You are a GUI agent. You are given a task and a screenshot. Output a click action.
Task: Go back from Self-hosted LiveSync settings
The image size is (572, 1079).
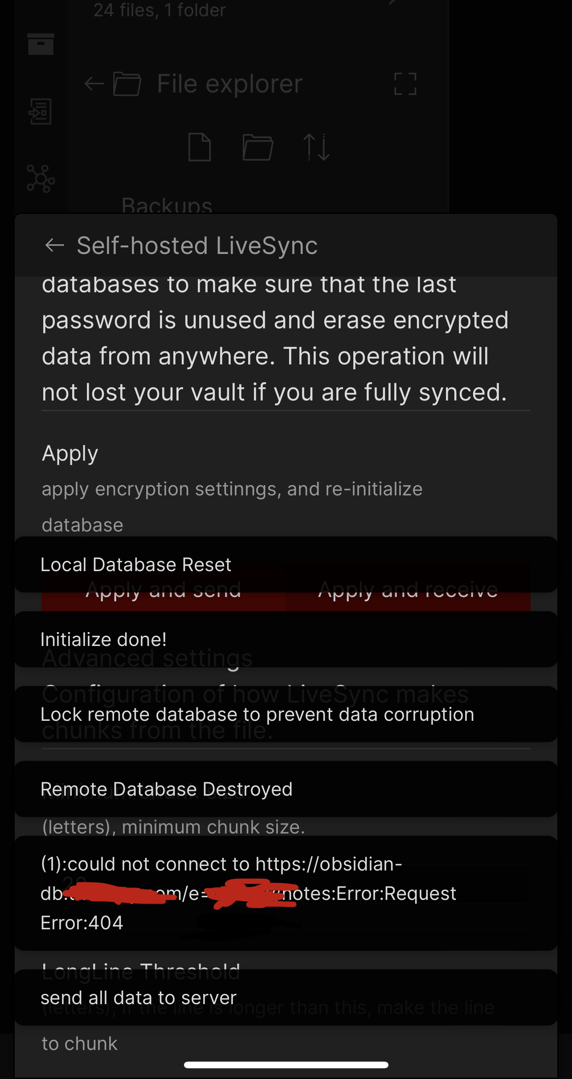54,245
